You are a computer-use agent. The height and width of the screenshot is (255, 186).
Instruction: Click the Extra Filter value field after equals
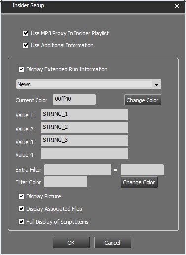coord(142,170)
